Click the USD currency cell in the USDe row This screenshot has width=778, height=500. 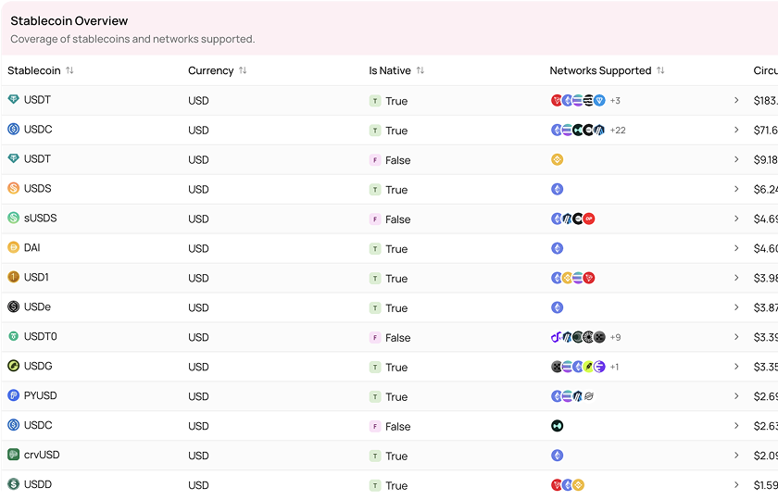point(198,307)
